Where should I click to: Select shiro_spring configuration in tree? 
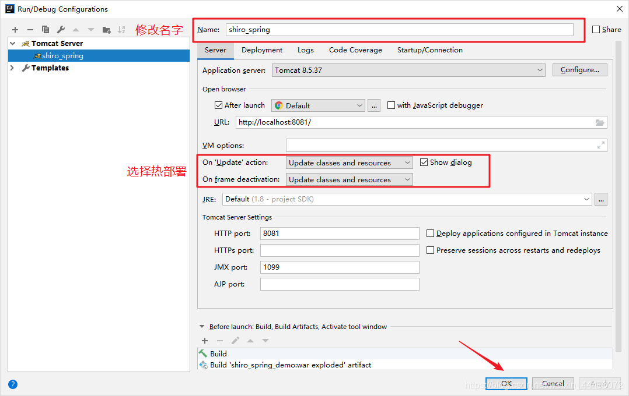click(x=99, y=56)
